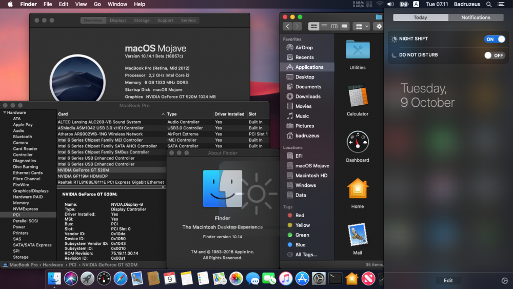Open iTunes from the Dock
Image resolution: width=513 pixels, height=289 pixels.
click(286, 279)
